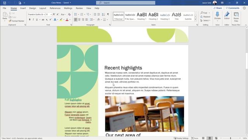Apply the red font color
Image resolution: width=248 pixels, height=140 pixels.
[67, 20]
